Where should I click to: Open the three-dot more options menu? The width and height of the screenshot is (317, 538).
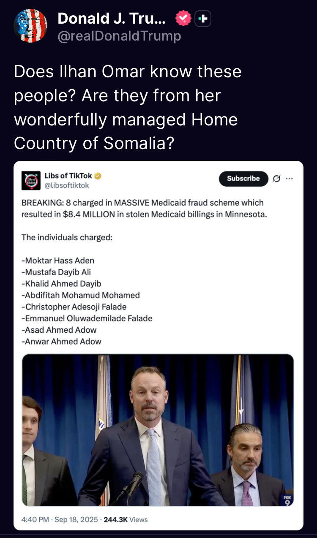(x=290, y=178)
